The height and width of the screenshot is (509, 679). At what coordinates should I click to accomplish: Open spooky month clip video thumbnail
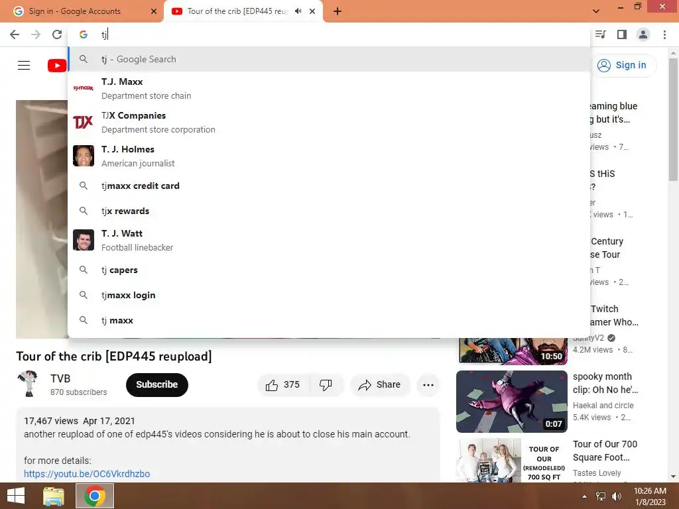point(511,401)
